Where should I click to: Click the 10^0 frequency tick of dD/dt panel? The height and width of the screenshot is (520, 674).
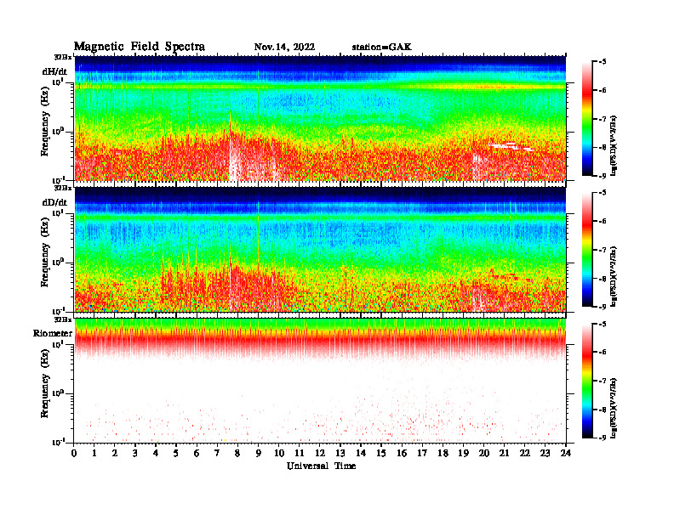(x=58, y=263)
